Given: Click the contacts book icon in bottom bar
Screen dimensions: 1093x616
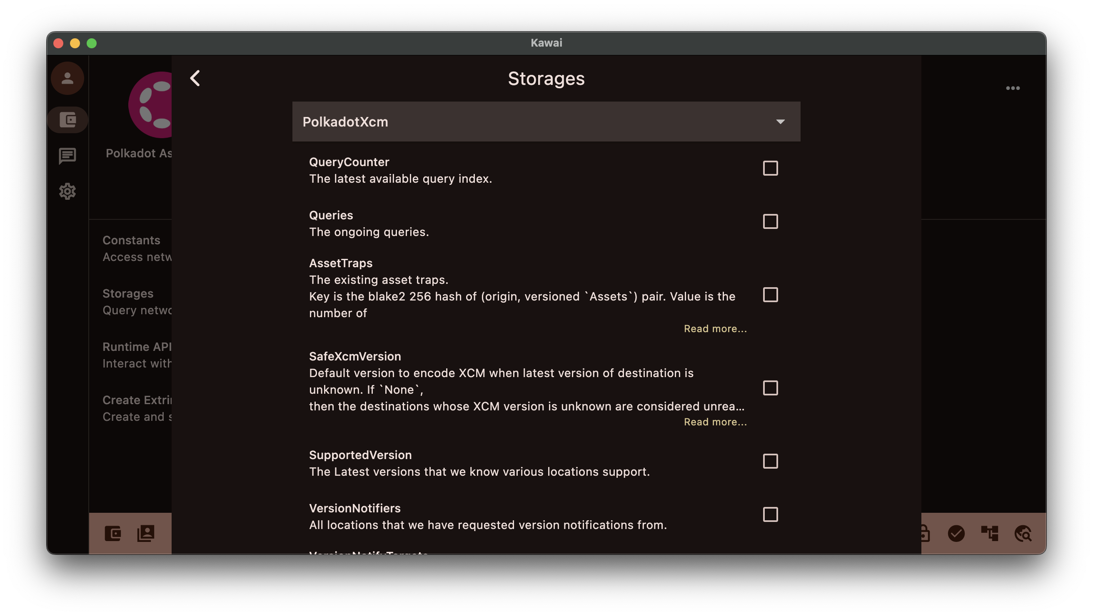Looking at the screenshot, I should click(146, 533).
